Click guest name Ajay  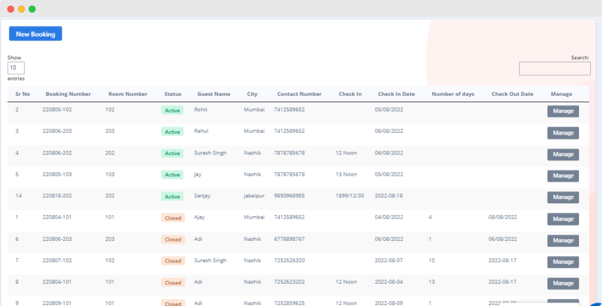(x=200, y=217)
